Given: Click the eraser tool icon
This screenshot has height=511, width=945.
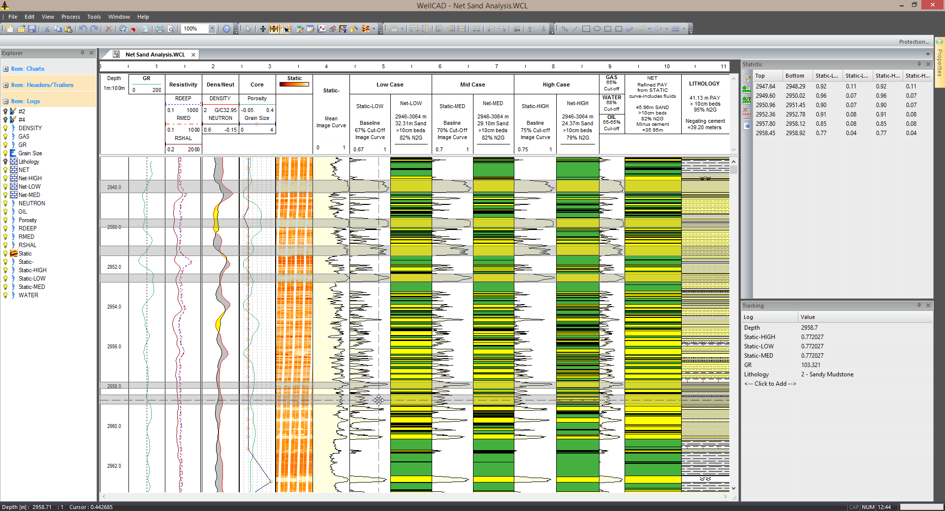Looking at the screenshot, I should pos(630,29).
